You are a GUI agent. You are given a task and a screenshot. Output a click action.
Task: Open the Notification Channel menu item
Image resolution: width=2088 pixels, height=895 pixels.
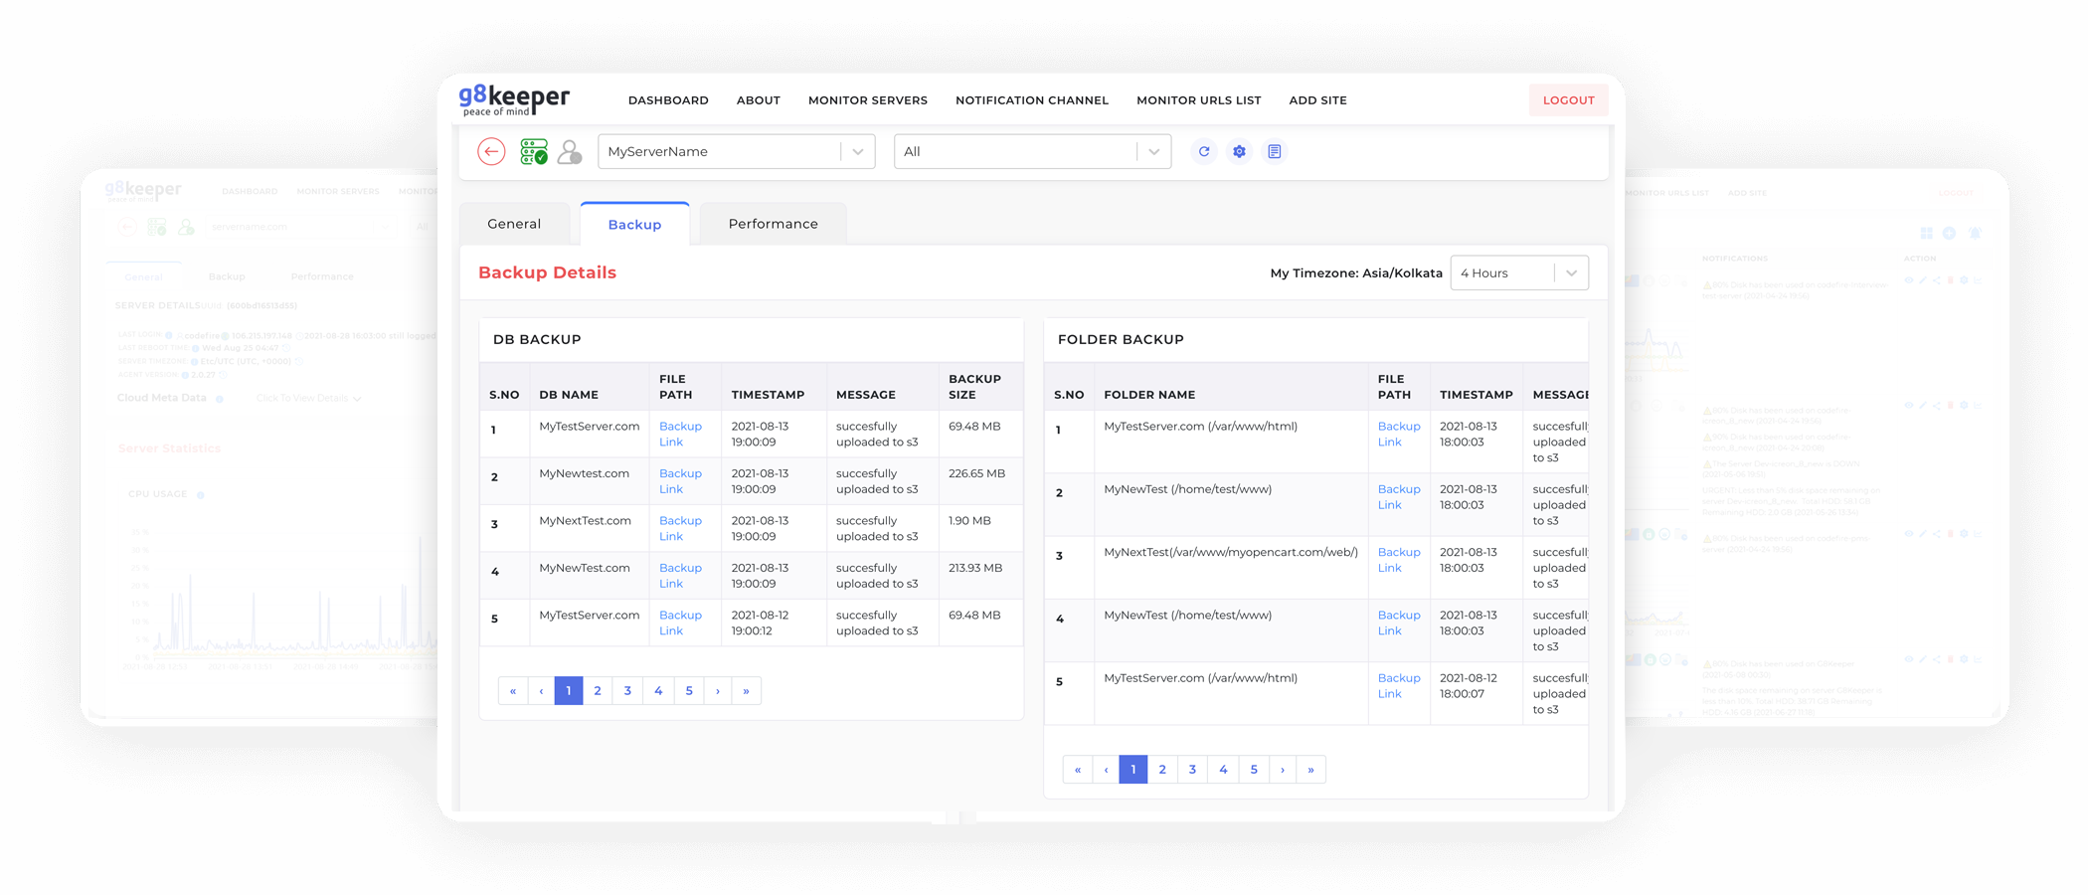(1031, 100)
